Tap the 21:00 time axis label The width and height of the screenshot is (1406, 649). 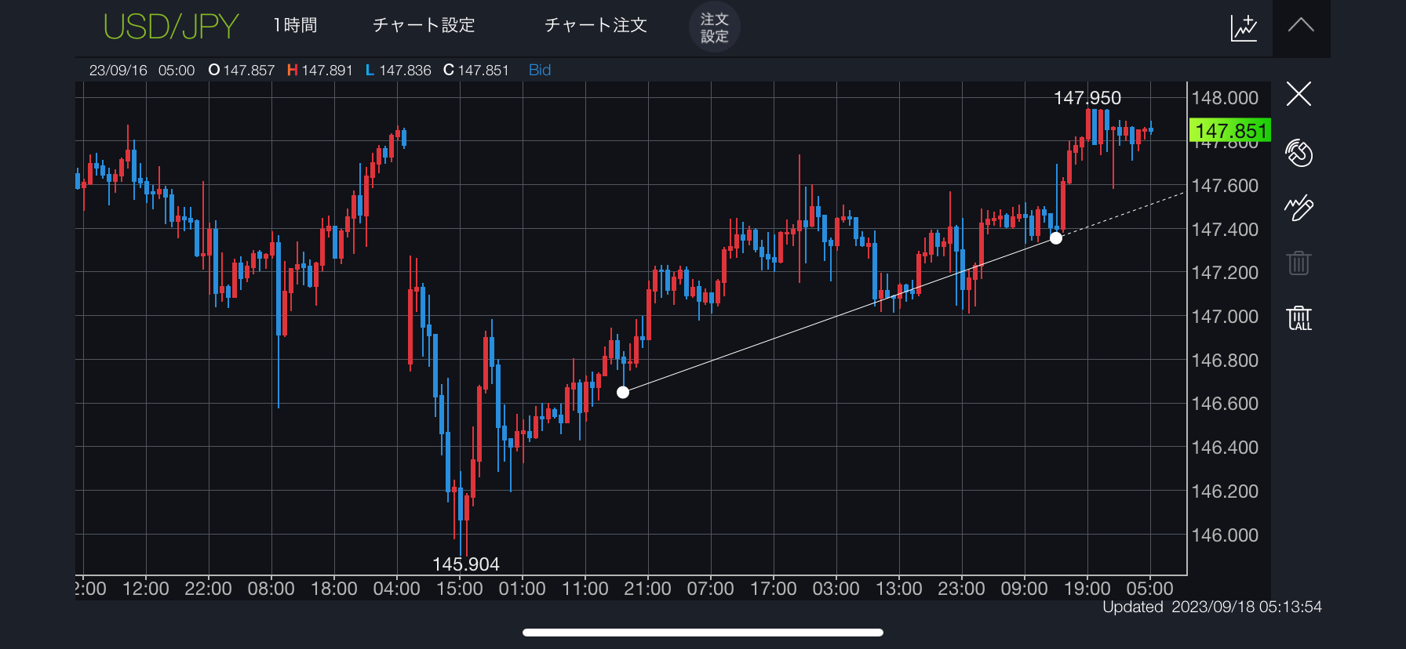coord(647,589)
